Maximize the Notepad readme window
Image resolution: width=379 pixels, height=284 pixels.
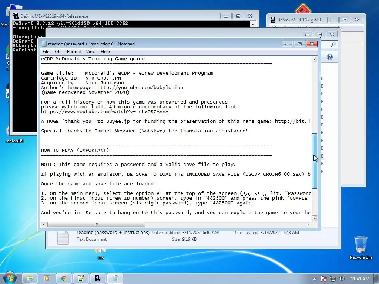click(299, 44)
